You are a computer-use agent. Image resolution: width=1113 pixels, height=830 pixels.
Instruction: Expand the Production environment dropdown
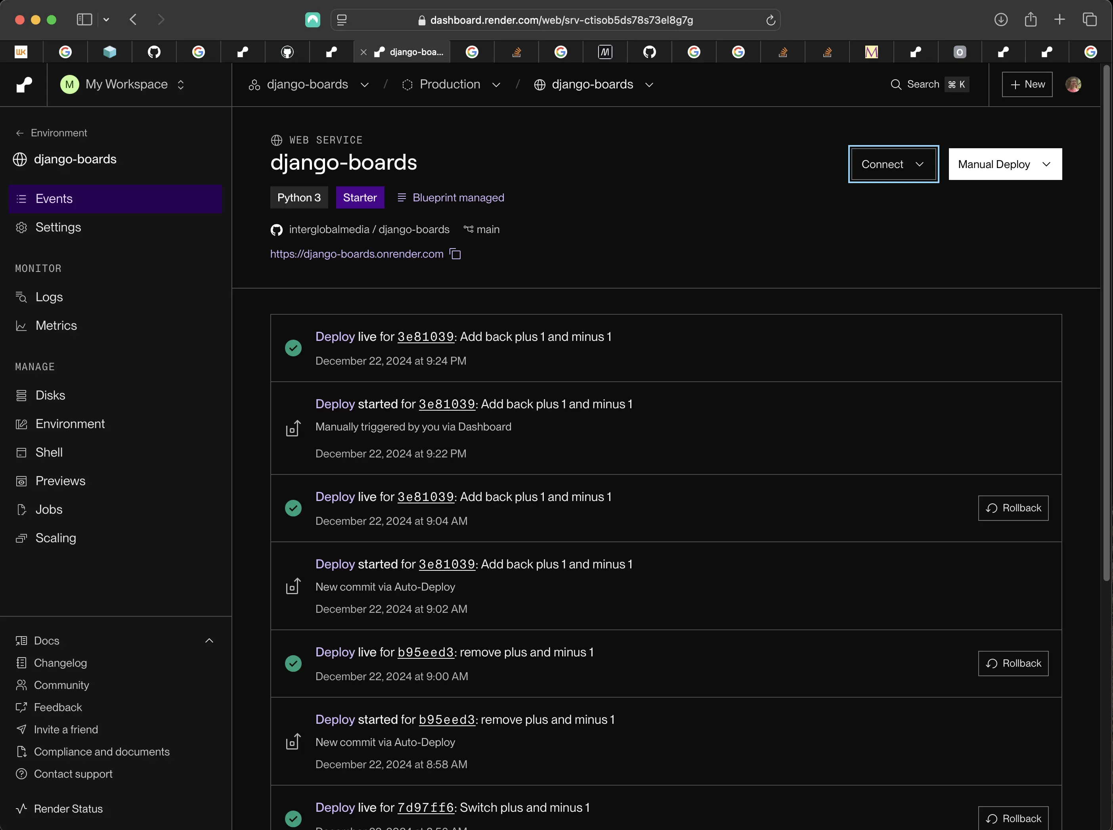pos(451,84)
